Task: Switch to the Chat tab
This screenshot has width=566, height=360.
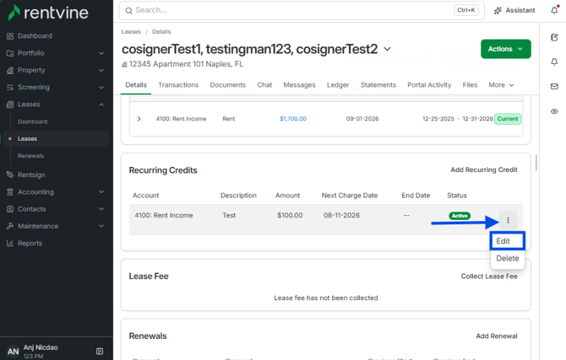Action: [264, 85]
